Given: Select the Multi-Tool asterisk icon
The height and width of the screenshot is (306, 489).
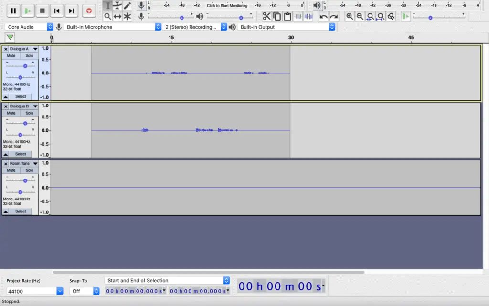Looking at the screenshot, I should click(127, 16).
